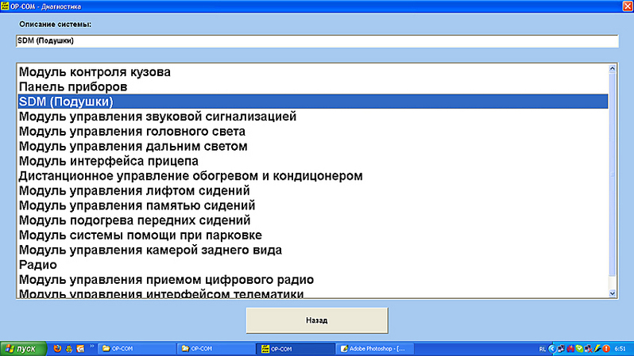
Task: Click the red exclamation tray icon
Action: click(606, 349)
